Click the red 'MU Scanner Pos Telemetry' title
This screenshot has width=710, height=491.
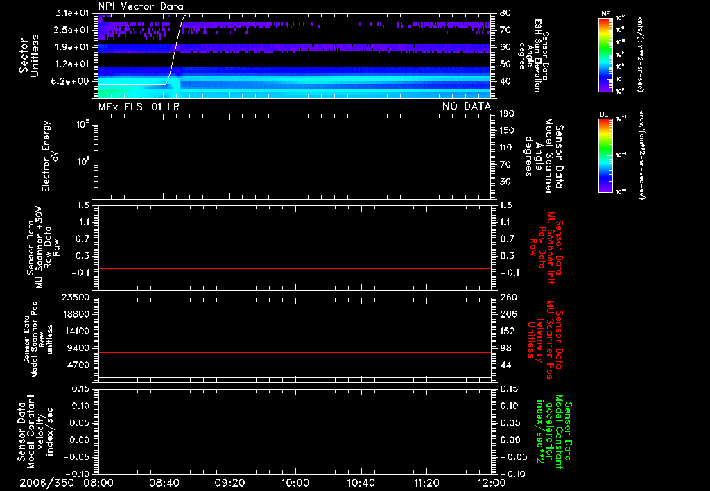[545, 340]
